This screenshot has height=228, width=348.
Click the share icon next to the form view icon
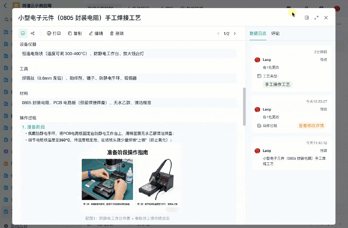coord(33,33)
